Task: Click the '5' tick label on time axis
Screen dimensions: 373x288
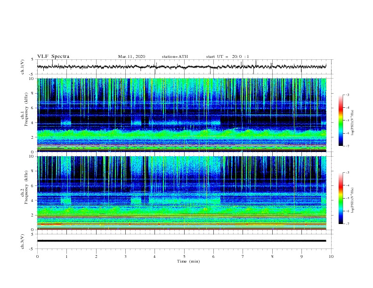Action: 184,256
